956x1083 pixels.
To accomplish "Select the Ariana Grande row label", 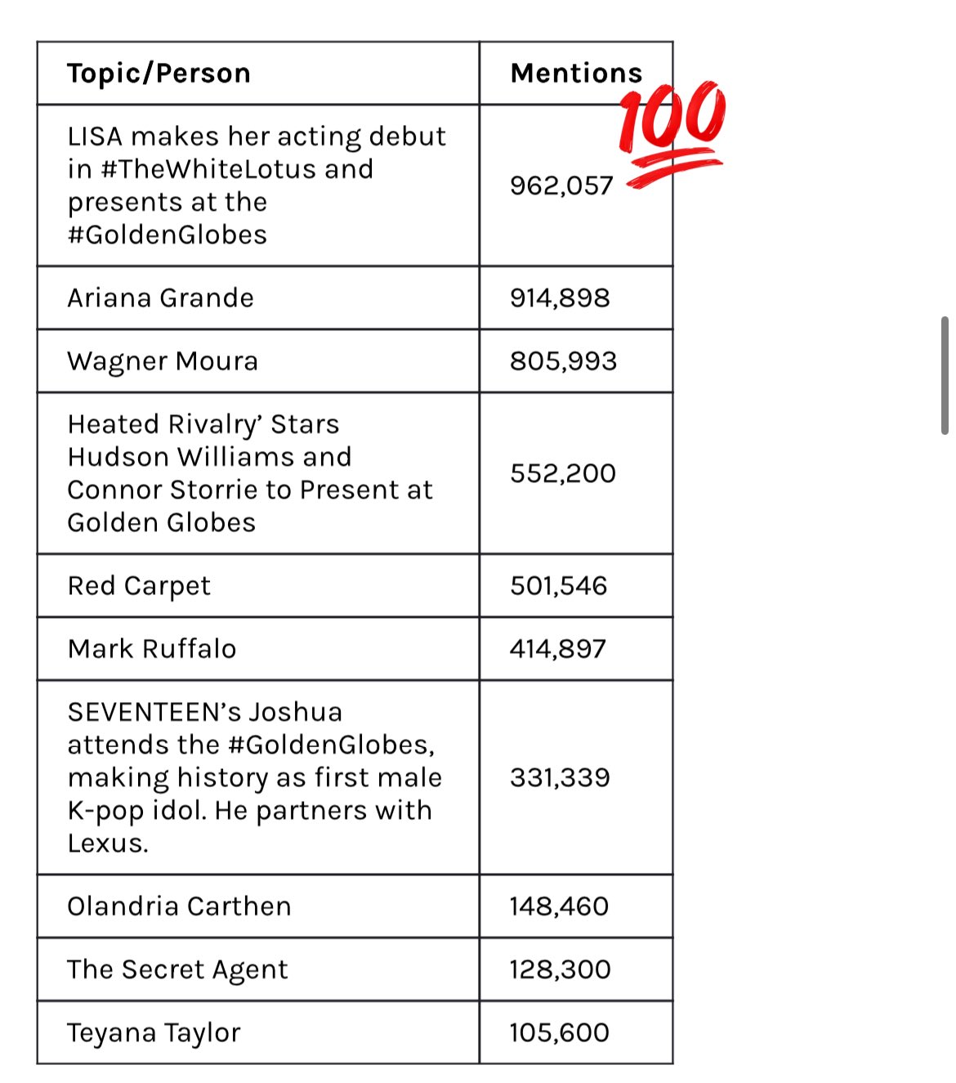I will tap(161, 298).
